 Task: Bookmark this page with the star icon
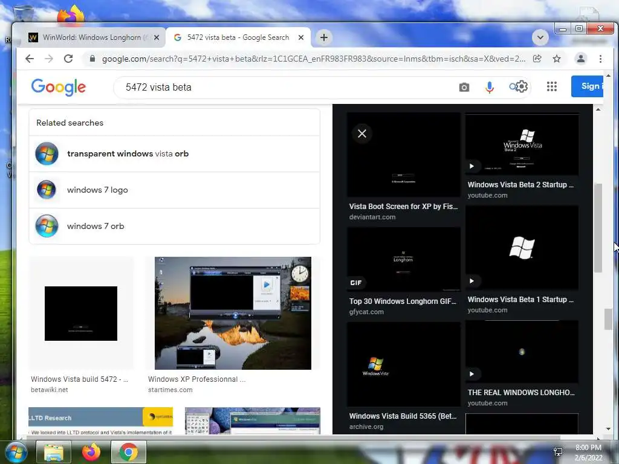[x=557, y=59]
